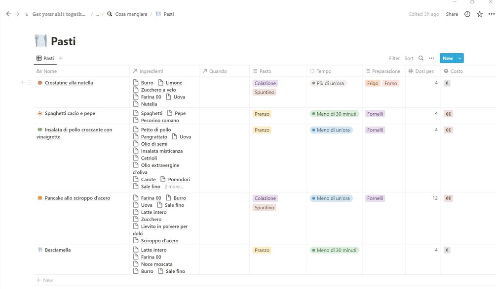Open the Besciamella entry
This screenshot has width=496, height=289.
[x=58, y=250]
